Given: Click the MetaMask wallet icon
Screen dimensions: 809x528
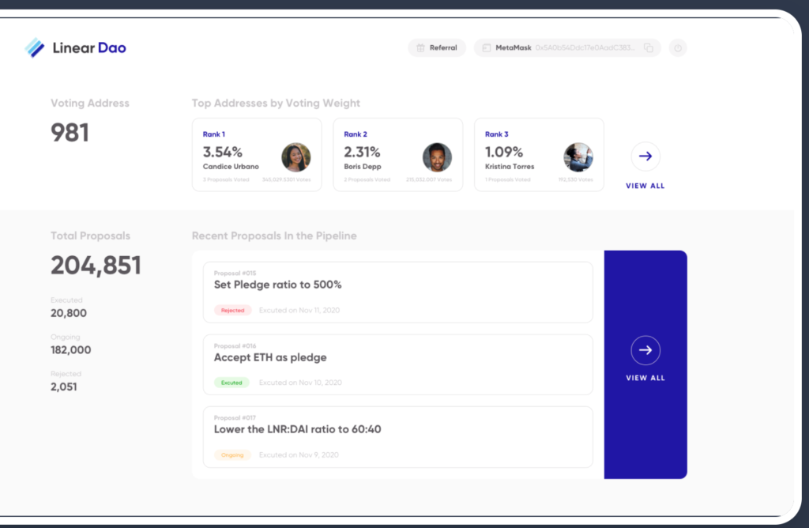Looking at the screenshot, I should pyautogui.click(x=486, y=47).
